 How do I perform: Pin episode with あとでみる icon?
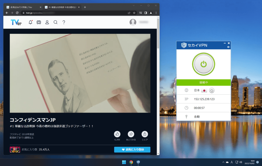coord(131,134)
